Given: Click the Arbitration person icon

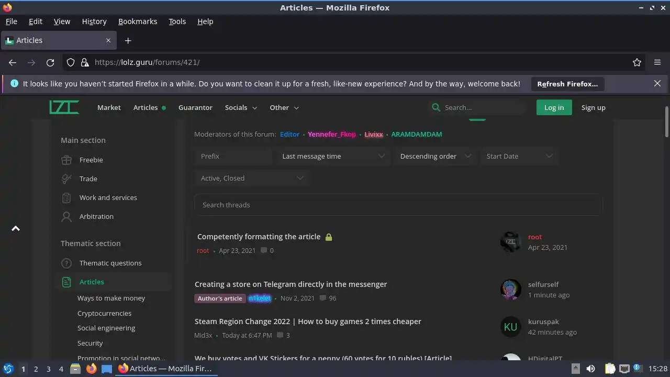Looking at the screenshot, I should 66,216.
